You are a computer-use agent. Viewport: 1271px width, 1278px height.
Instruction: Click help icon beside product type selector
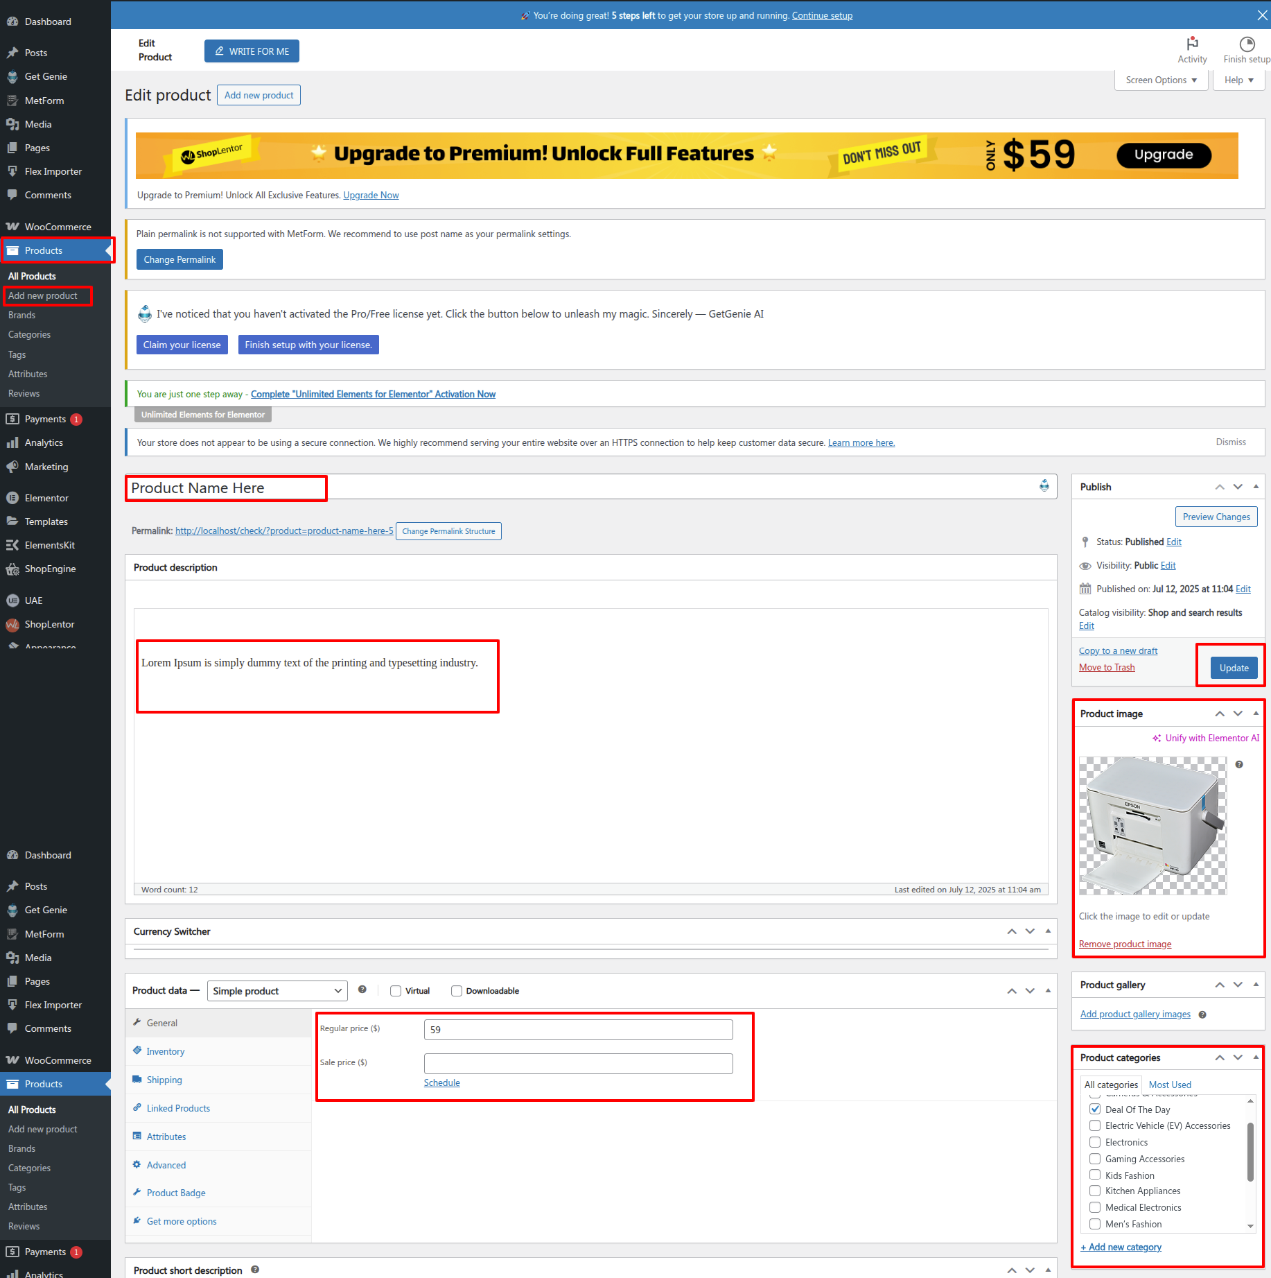click(362, 990)
